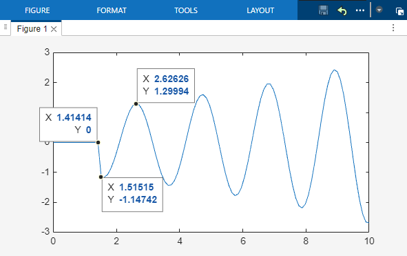The width and height of the screenshot is (407, 256).
Task: Click the y-axis tick label -3
Action: (x=45, y=231)
